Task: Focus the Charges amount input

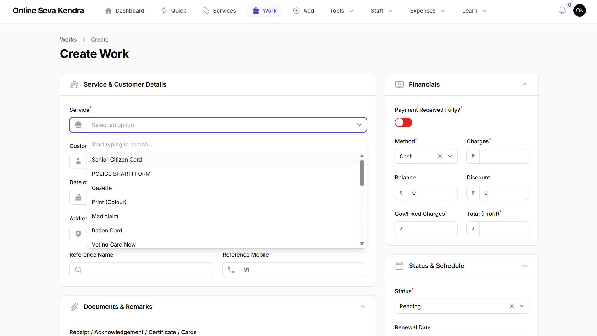Action: pyautogui.click(x=504, y=157)
